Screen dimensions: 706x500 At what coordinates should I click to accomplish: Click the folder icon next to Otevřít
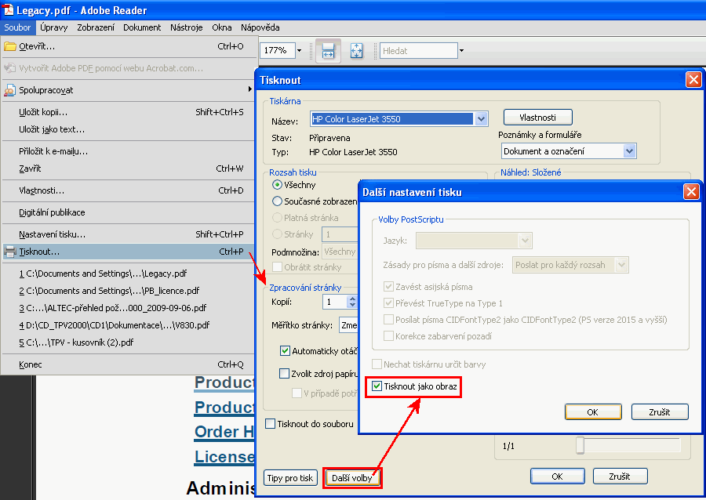click(x=10, y=46)
